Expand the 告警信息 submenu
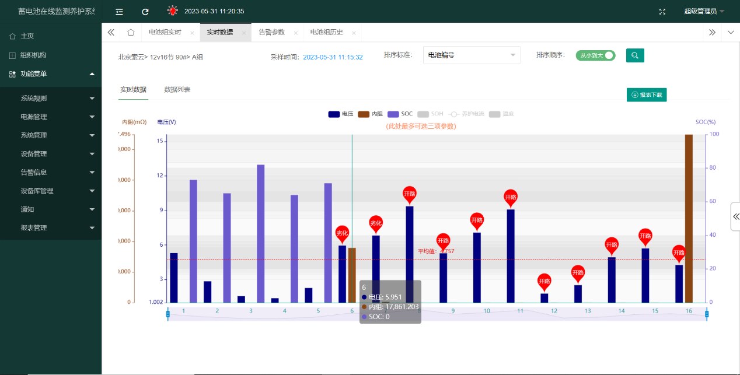The height and width of the screenshot is (375, 740). (51, 172)
